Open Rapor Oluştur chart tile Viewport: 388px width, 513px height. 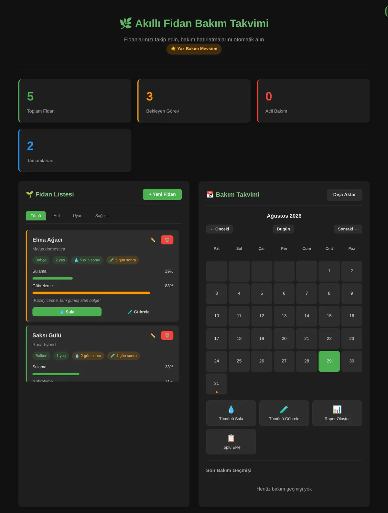337,413
